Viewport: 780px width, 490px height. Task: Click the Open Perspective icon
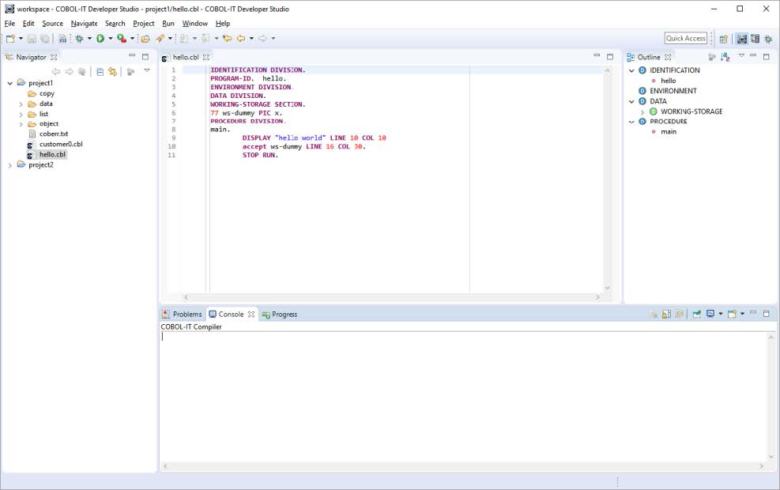723,39
